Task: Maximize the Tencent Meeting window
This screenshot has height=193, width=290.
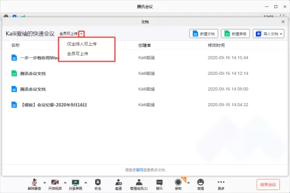Action: 276,7
